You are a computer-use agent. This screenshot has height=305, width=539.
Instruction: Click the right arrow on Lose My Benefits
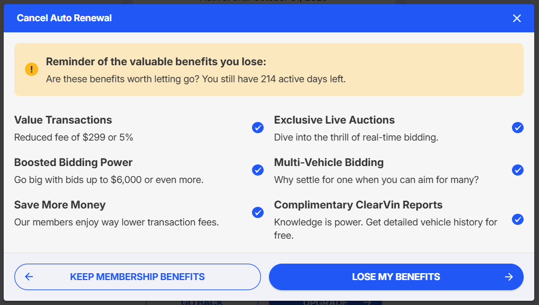coord(509,277)
